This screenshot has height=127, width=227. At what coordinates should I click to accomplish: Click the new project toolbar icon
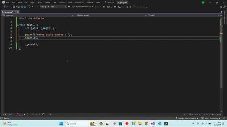[14, 7]
